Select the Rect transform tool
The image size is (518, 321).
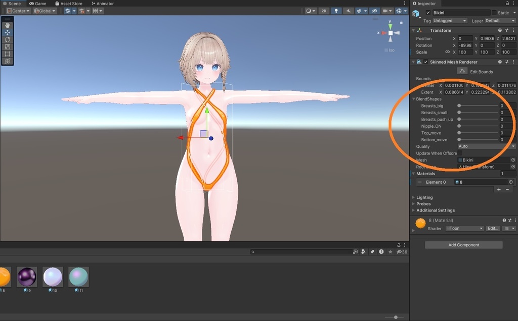(x=7, y=54)
